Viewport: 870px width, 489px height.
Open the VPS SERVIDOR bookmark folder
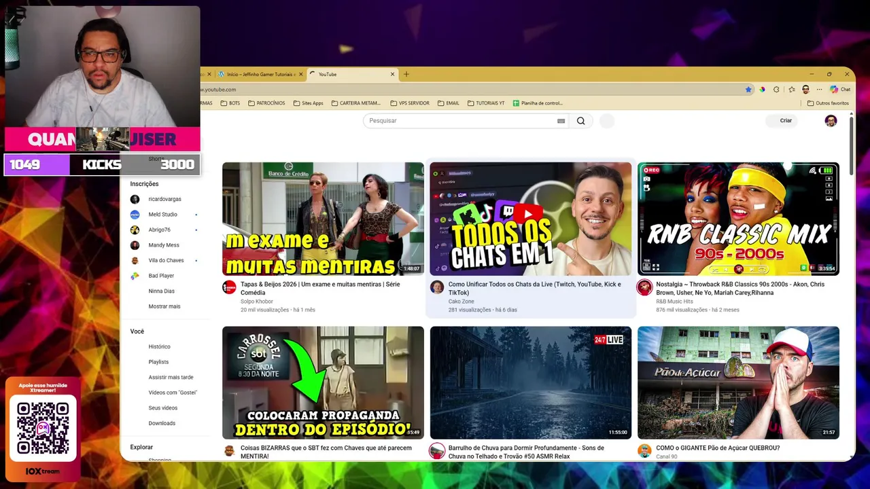[x=410, y=103]
